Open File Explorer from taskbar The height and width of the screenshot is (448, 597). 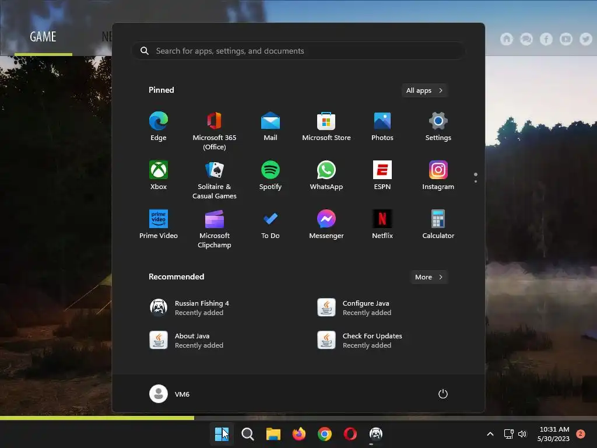click(x=273, y=434)
